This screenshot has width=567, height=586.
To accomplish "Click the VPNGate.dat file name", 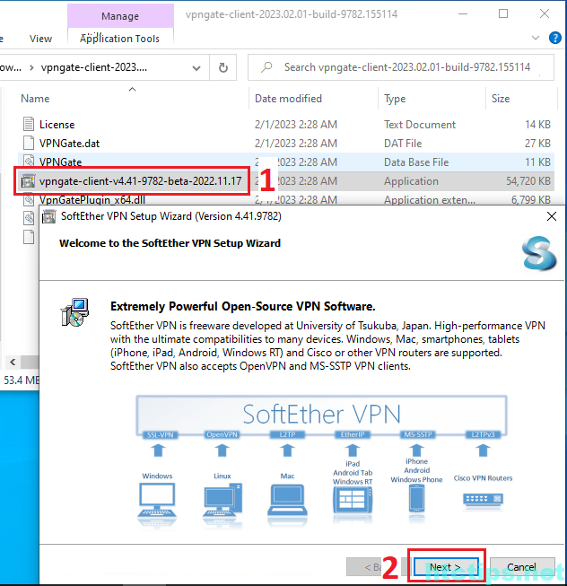I will 69,144.
